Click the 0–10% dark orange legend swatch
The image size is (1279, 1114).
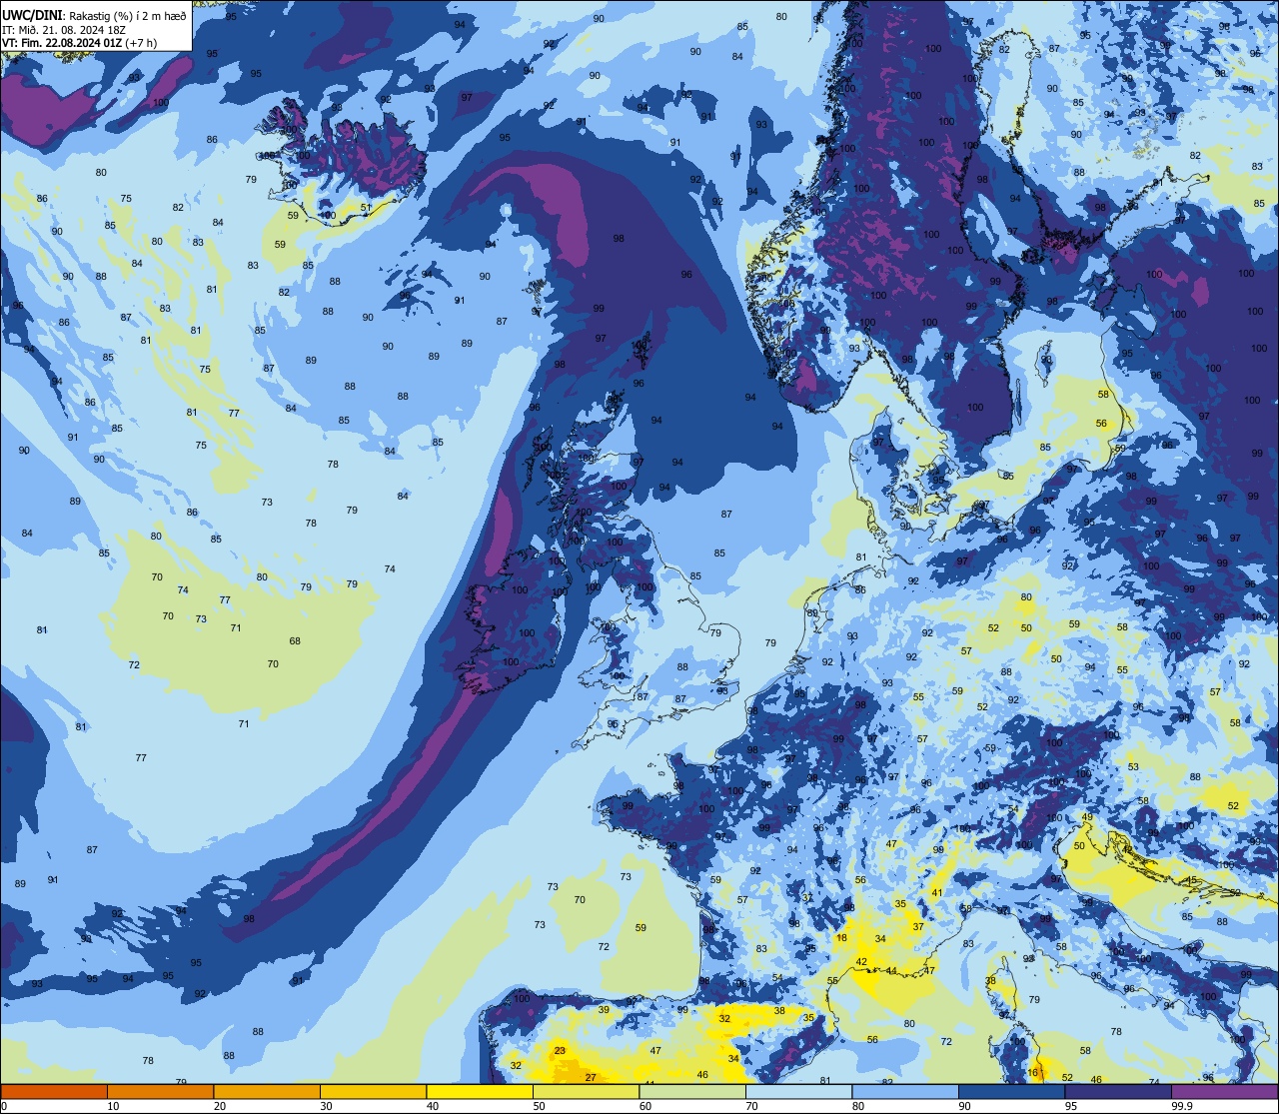(54, 1091)
